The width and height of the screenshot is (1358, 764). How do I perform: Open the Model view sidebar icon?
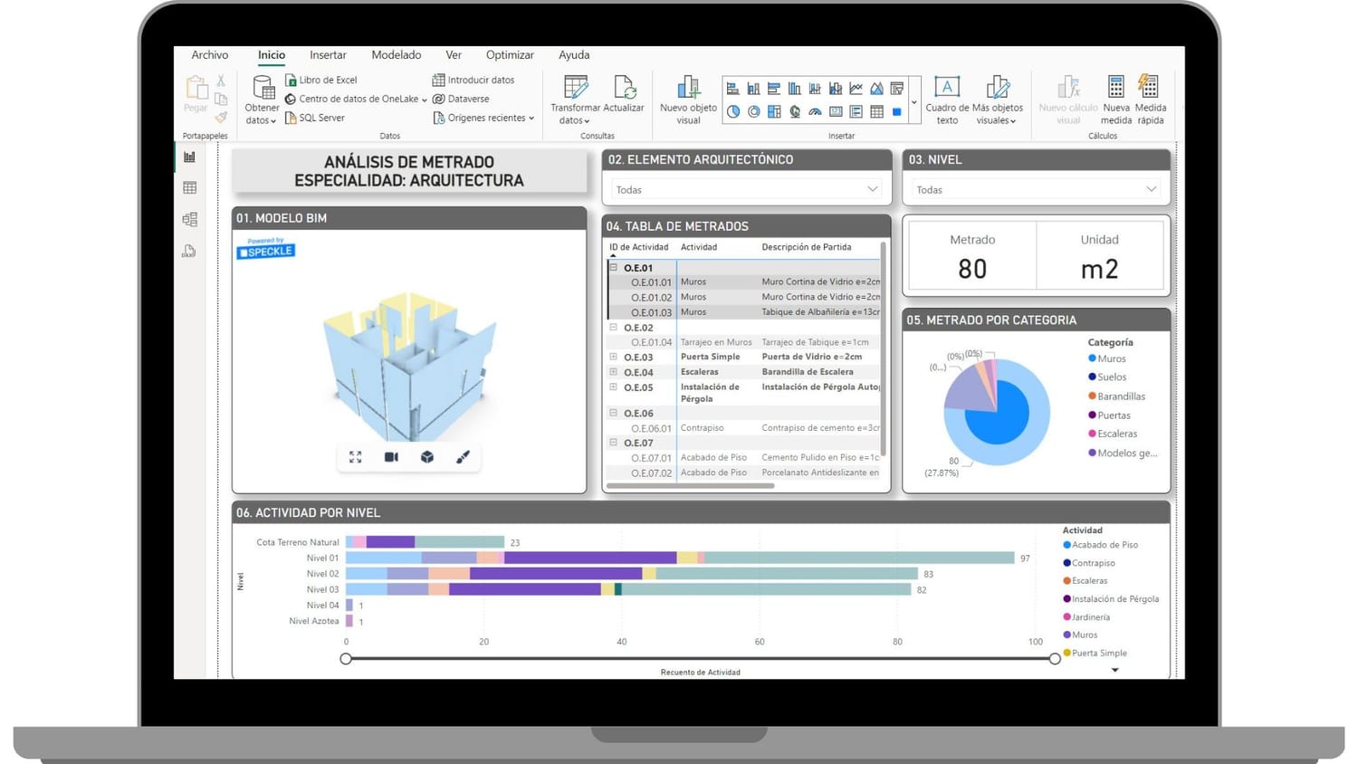pos(189,219)
